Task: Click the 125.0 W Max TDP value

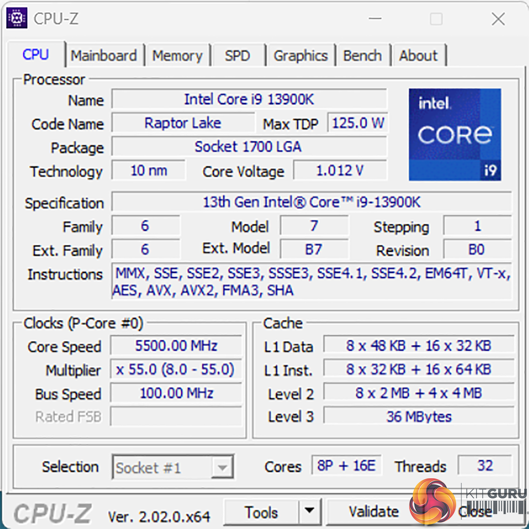Action: [x=358, y=123]
